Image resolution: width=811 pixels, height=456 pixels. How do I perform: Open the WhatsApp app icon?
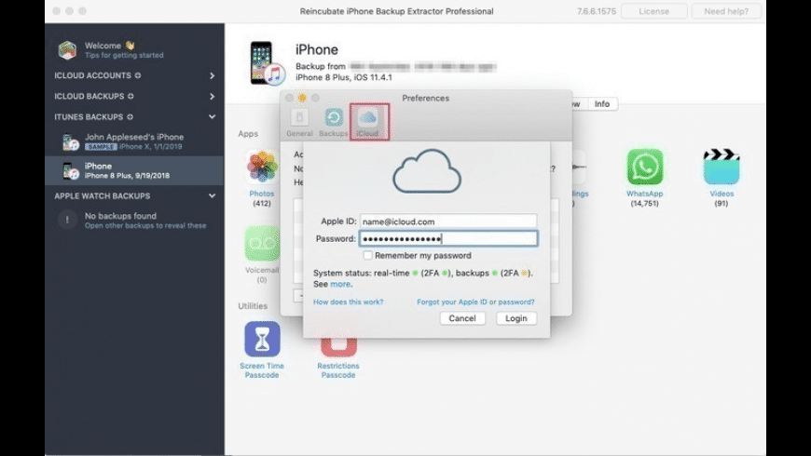click(x=644, y=167)
